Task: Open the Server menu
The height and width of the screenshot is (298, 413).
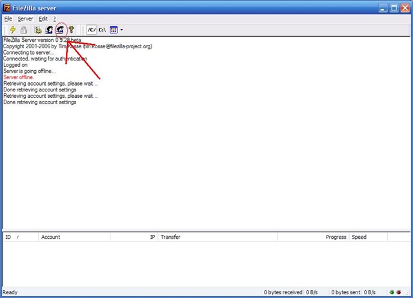Action: pos(25,19)
